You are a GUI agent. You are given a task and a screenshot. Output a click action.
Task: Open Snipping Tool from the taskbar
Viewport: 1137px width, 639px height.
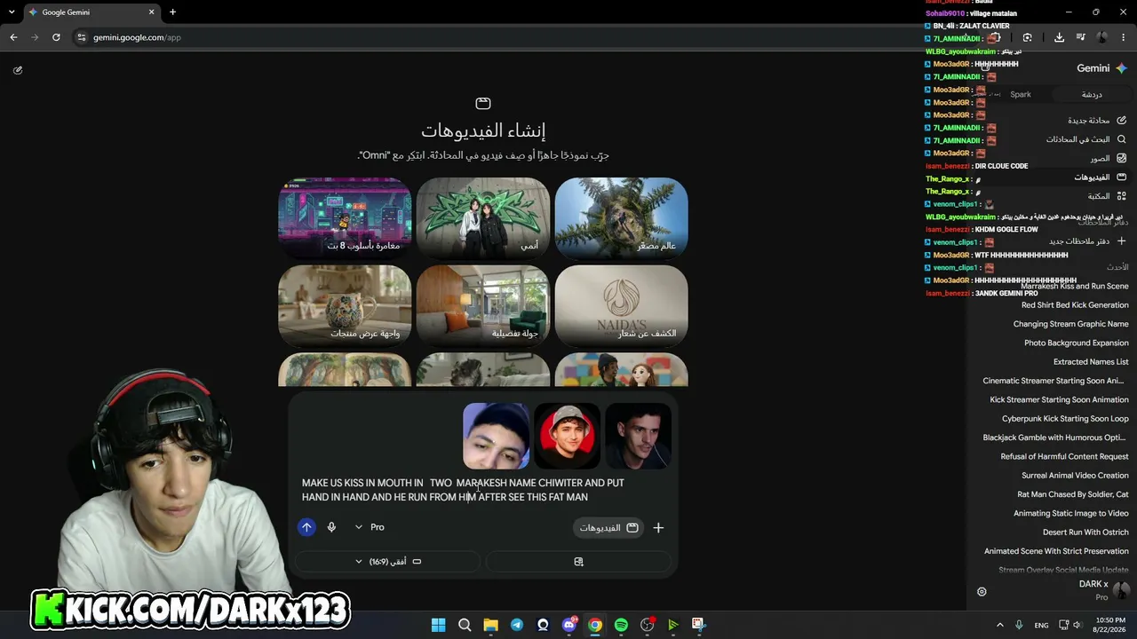(x=699, y=625)
